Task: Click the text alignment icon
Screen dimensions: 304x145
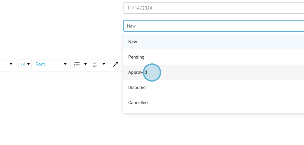Action: pos(95,64)
